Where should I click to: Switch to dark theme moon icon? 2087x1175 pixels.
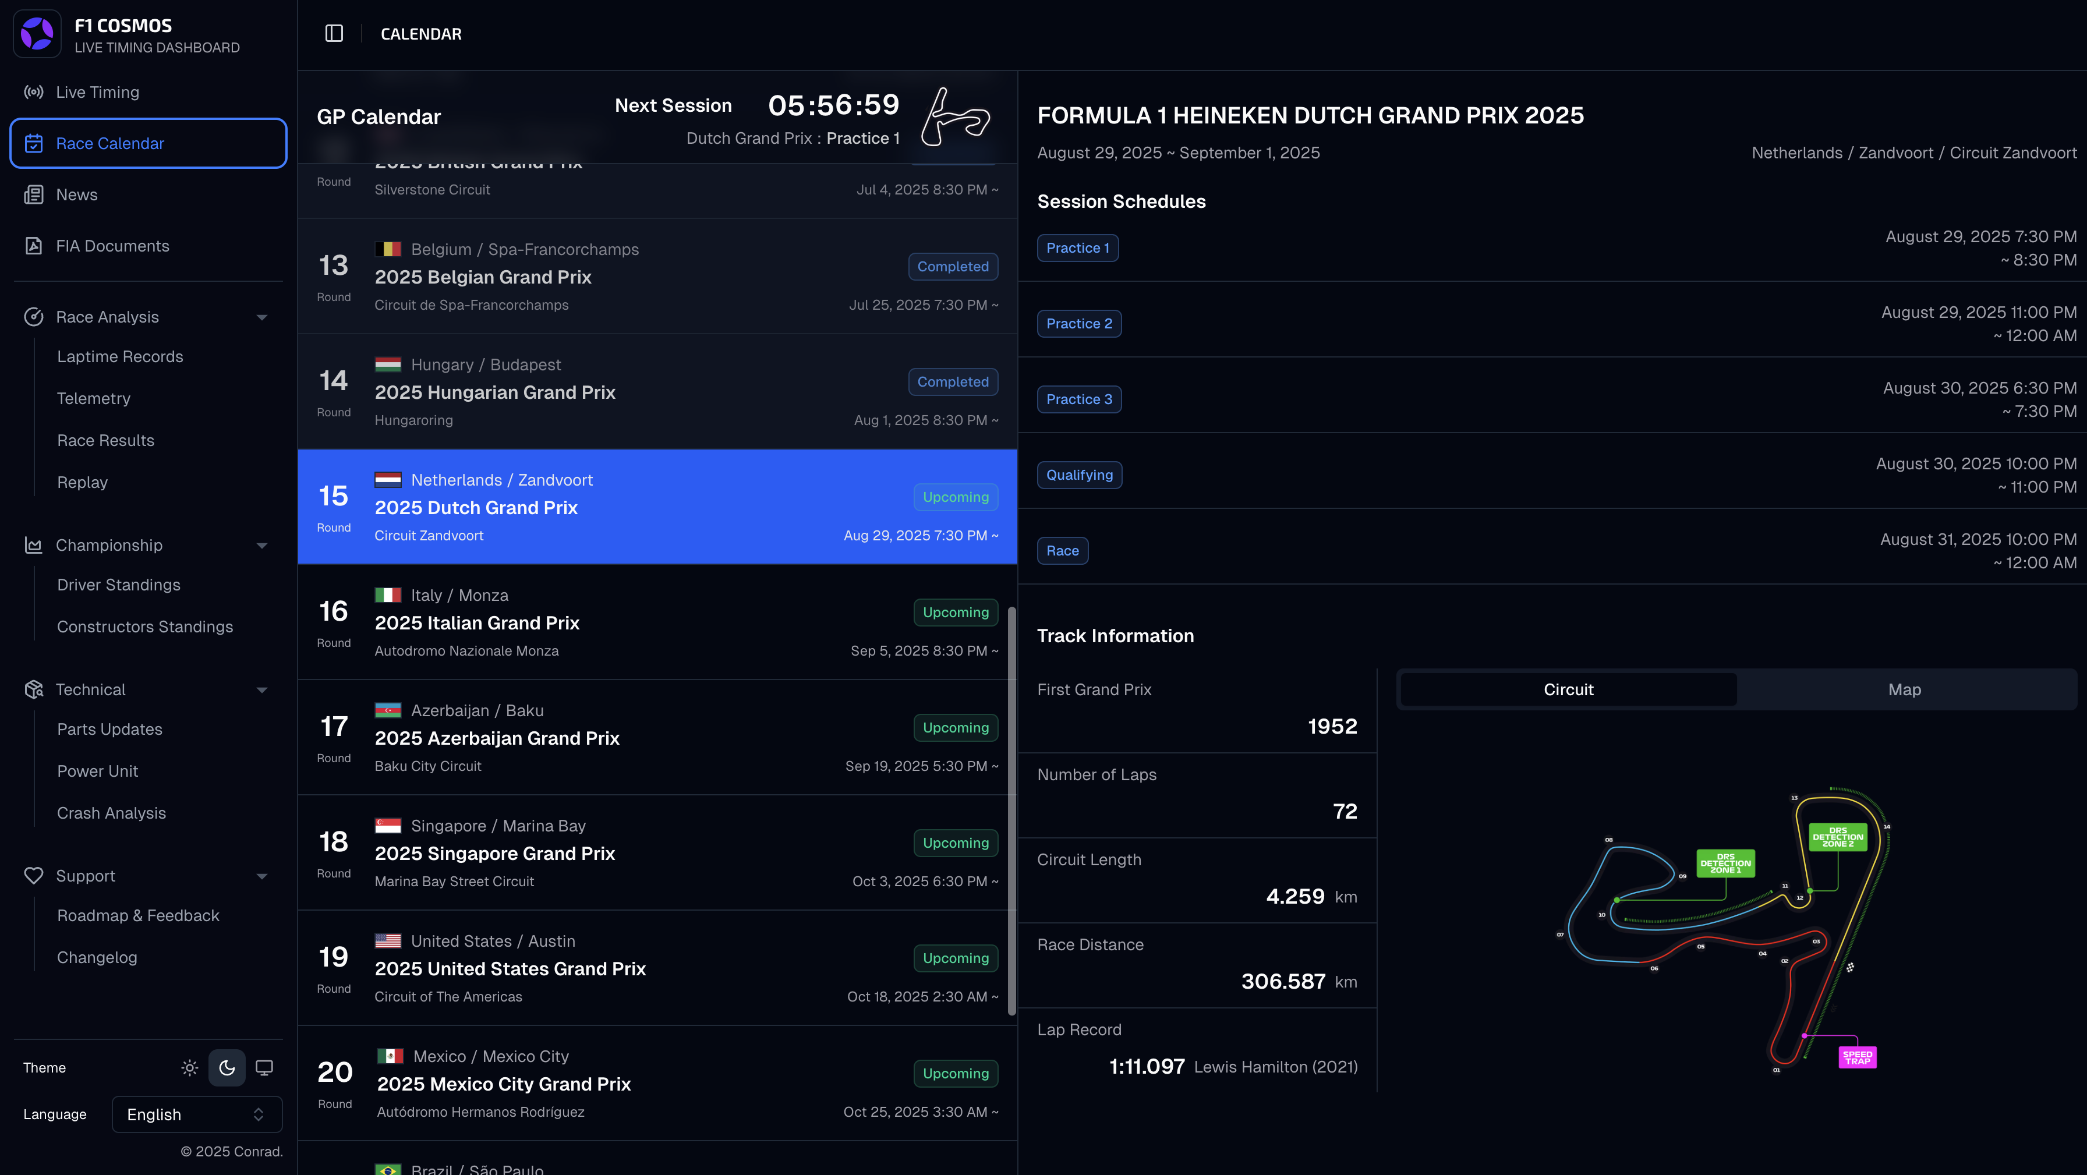227,1068
